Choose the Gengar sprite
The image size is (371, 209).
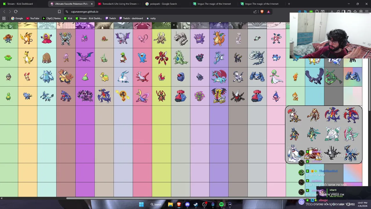point(200,38)
